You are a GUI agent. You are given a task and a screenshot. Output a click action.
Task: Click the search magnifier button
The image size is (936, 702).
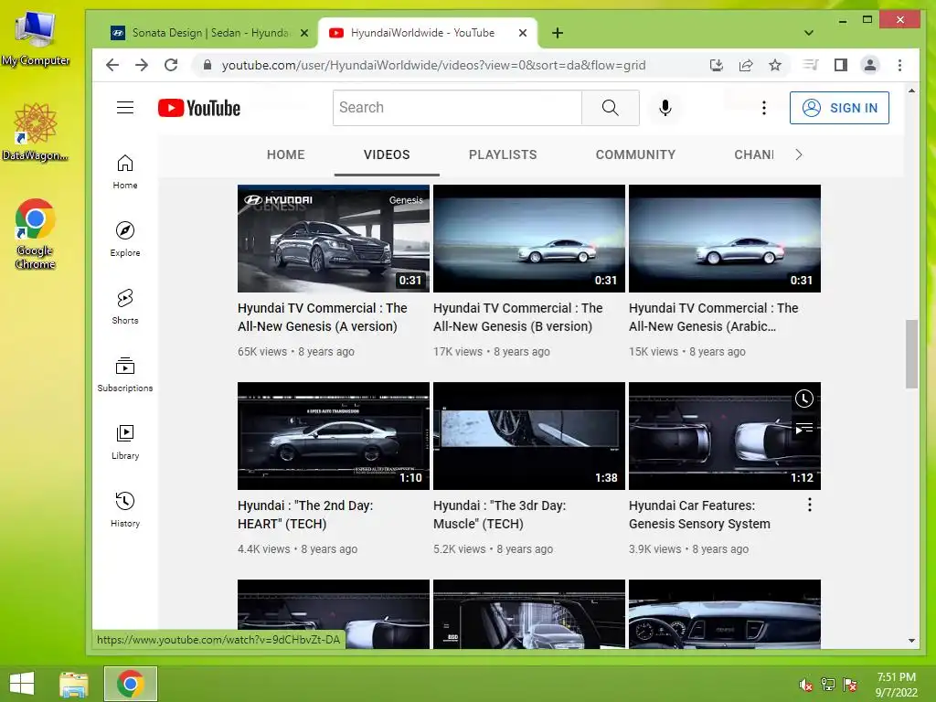pos(610,108)
